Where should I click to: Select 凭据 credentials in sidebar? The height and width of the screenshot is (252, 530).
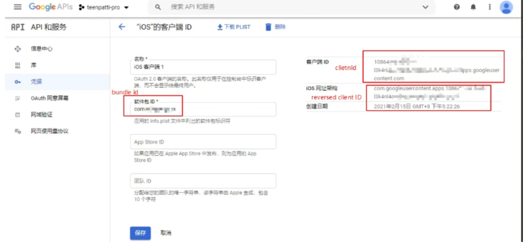[x=36, y=82]
